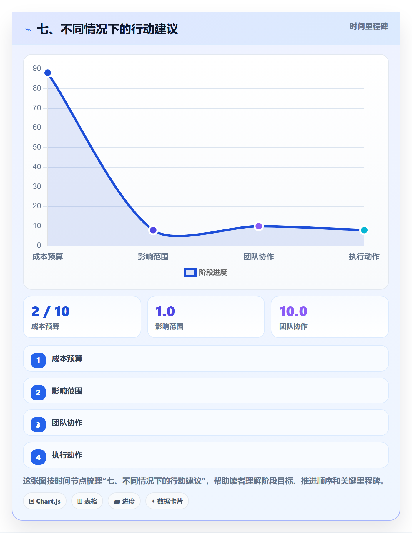This screenshot has height=533, width=412.
Task: Toggle the 阶段进度 legend color box
Action: [190, 273]
